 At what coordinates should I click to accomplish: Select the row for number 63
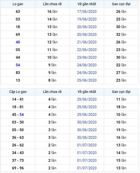[x=69, y=12]
